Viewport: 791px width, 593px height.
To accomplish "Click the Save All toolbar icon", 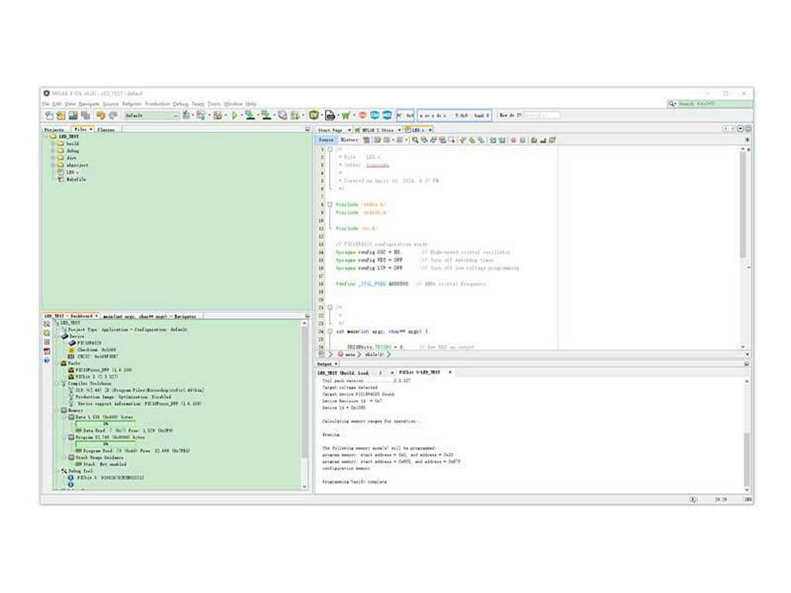I will pos(83,114).
